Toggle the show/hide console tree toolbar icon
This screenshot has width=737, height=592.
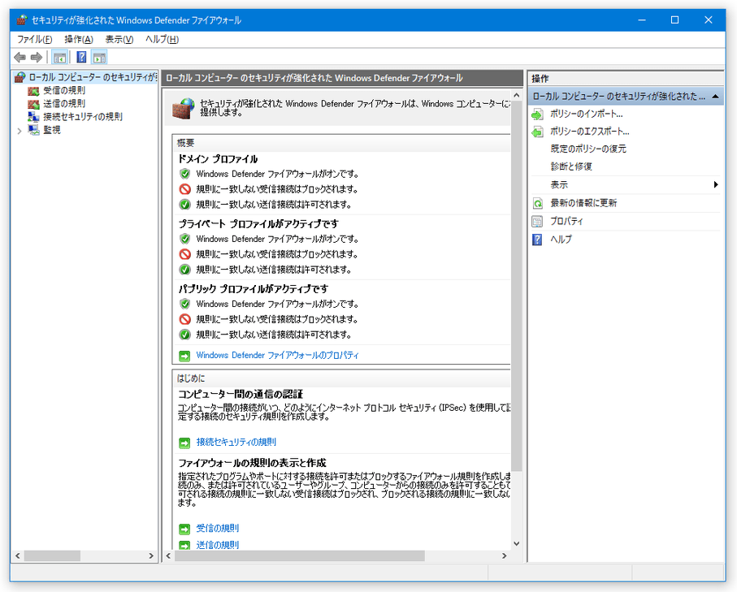[x=59, y=58]
